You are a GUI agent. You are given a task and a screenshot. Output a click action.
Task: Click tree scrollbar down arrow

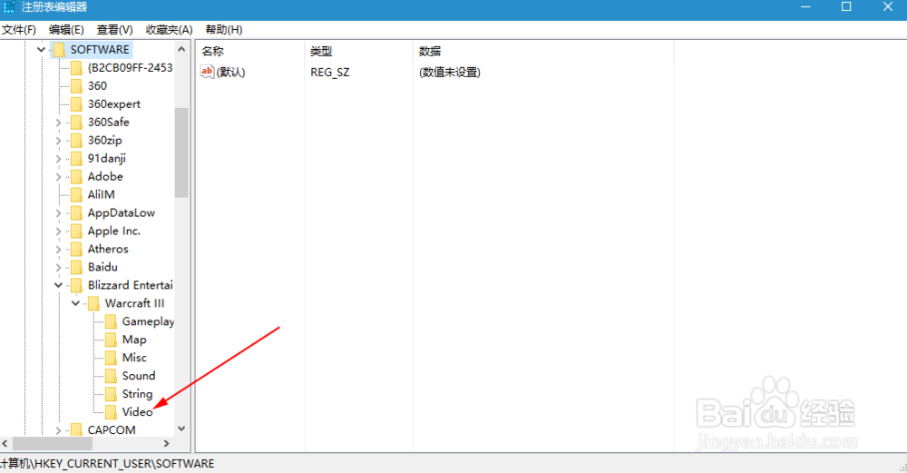click(x=181, y=429)
